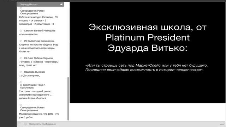
Task: Click the avatar icon next to Хакасия Евгений Чебодаев
Action: pos(21,31)
